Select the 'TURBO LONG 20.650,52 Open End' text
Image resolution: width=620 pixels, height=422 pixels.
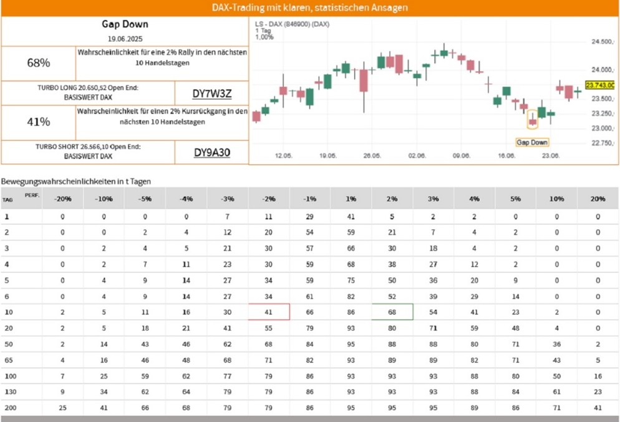click(x=88, y=87)
